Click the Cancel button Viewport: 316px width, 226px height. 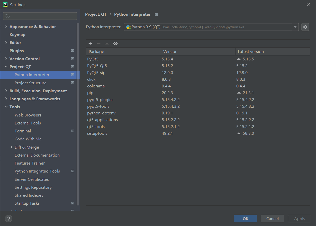272,219
